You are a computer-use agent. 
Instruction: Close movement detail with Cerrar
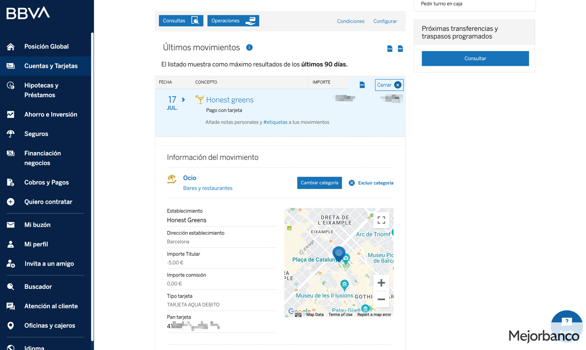[389, 85]
